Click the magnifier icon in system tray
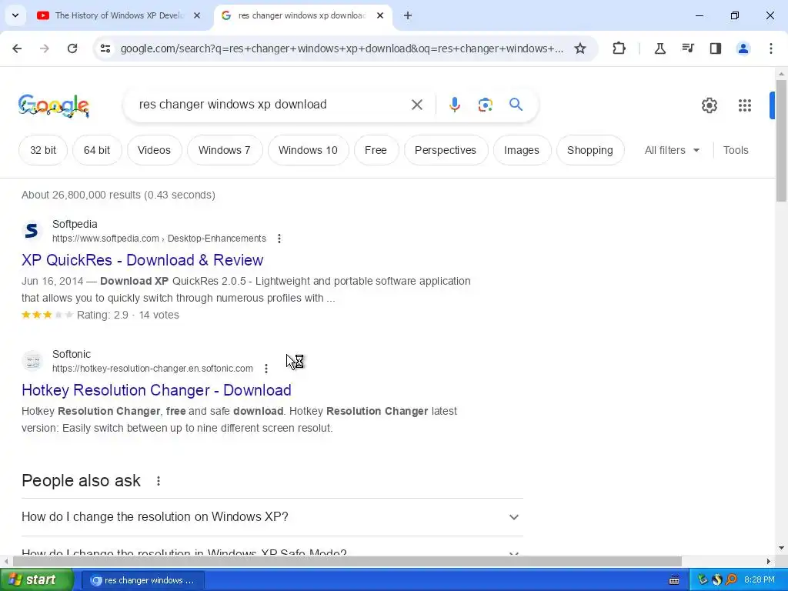 (731, 580)
